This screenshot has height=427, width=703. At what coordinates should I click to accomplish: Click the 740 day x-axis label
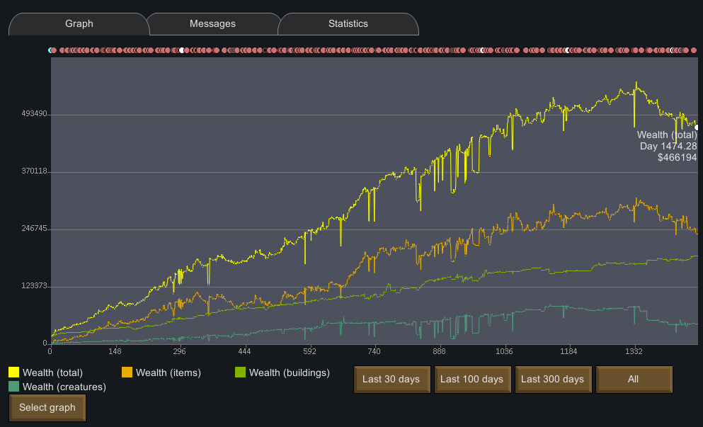pos(374,351)
